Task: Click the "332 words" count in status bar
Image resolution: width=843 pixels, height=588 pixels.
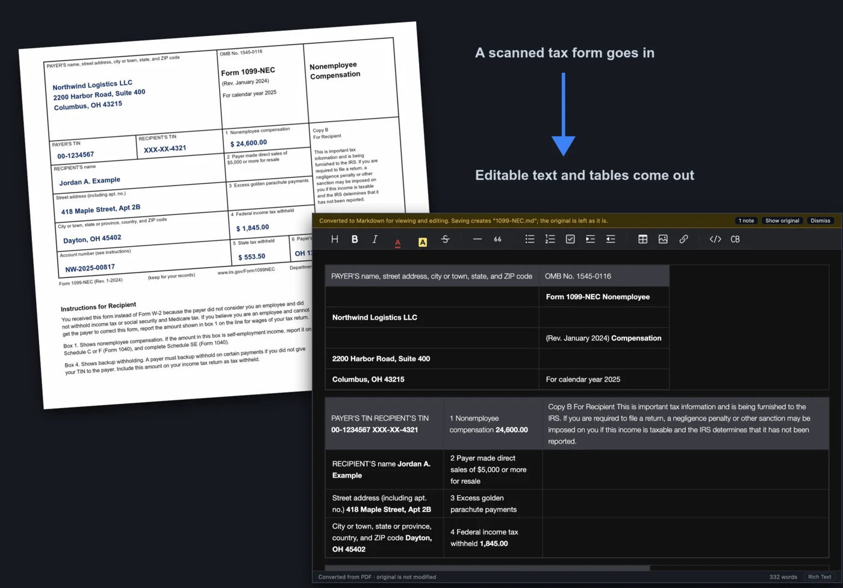Action: 783,577
